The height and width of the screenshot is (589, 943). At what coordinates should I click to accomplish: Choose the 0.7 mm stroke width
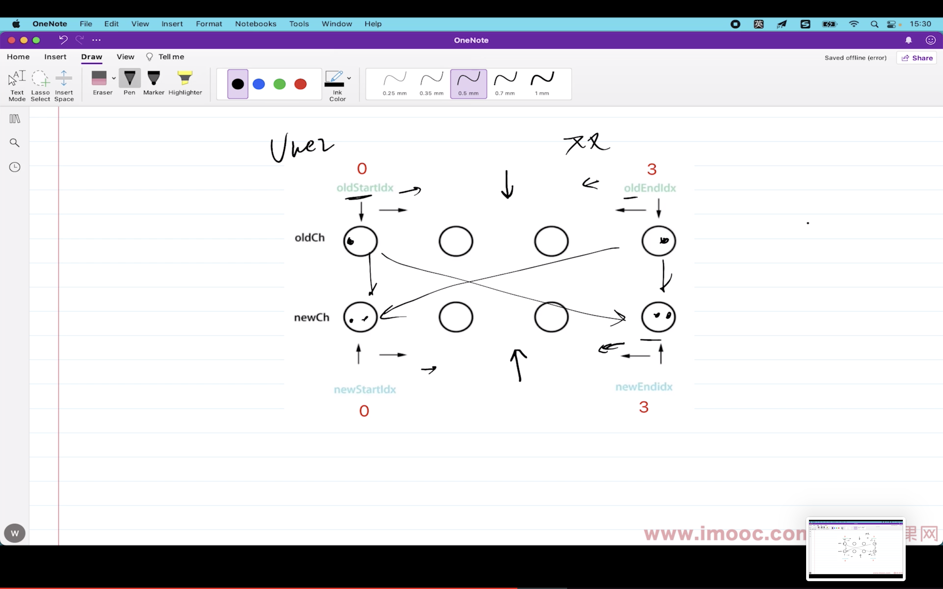coord(505,83)
